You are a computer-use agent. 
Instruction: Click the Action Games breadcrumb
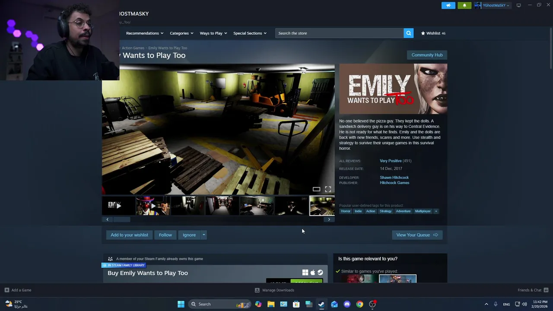coord(133,48)
